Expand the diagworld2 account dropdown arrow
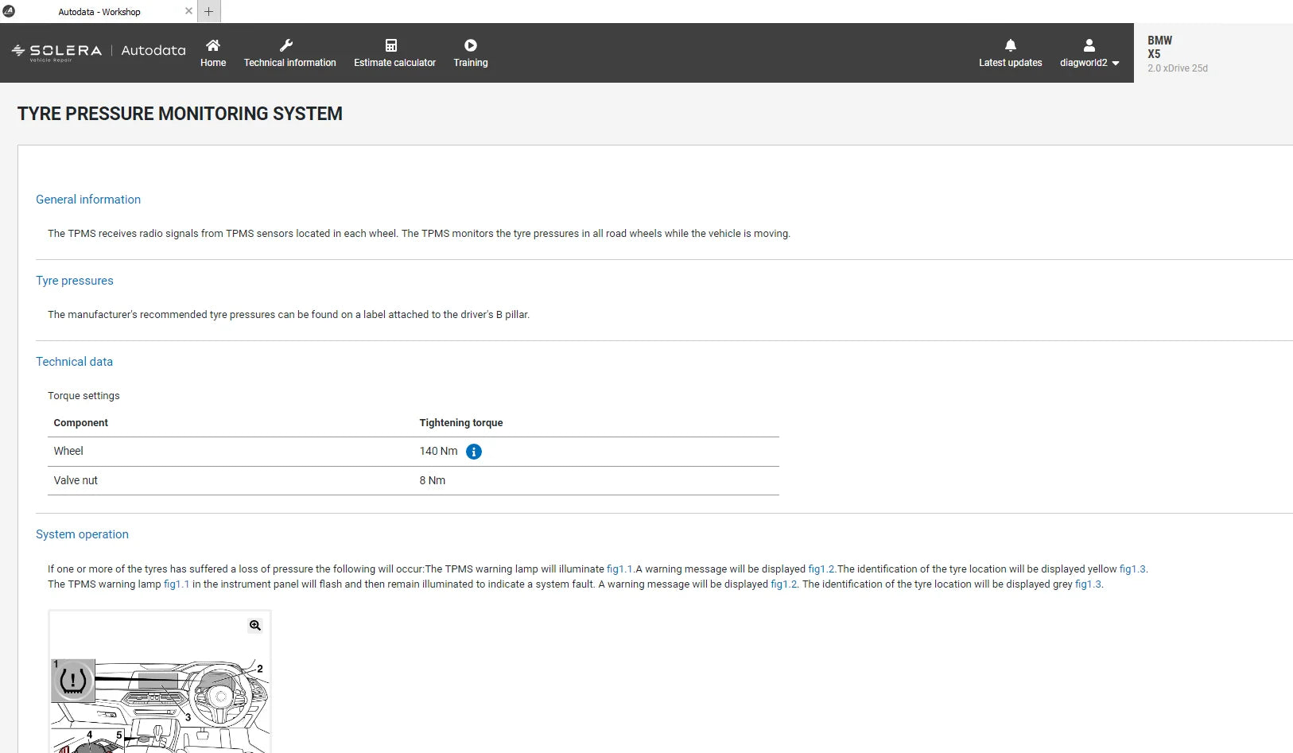The width and height of the screenshot is (1293, 753). [x=1116, y=64]
